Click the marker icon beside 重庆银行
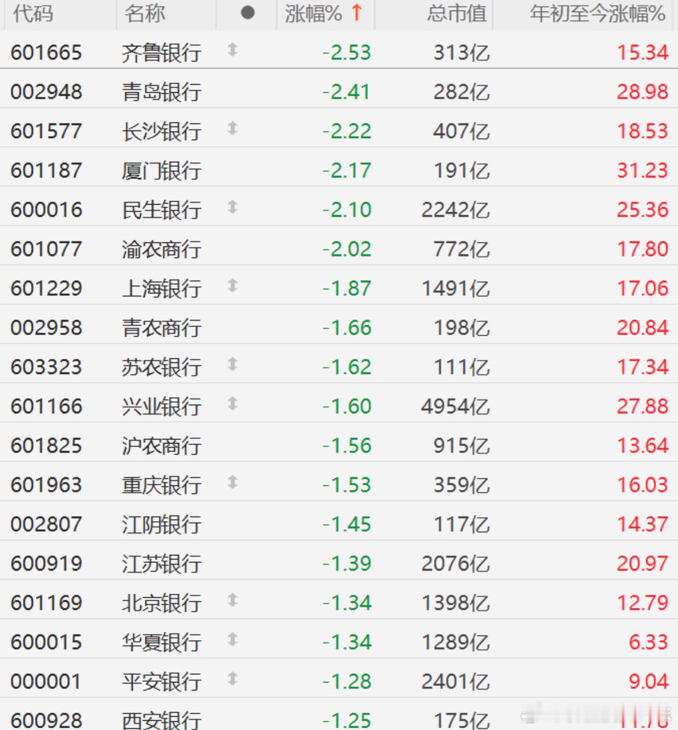The width and height of the screenshot is (678, 730). pos(232,482)
